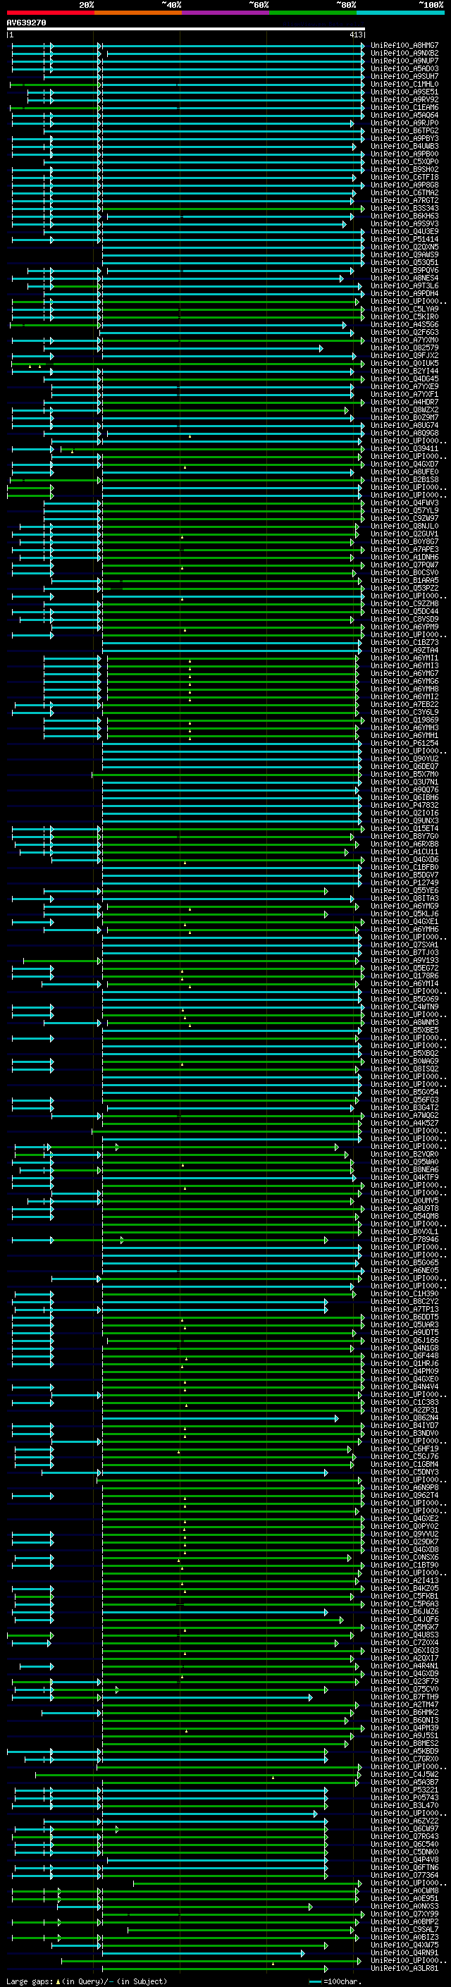Click sequence ID UniRef100_P12749
451x1987 pixels.
point(404,882)
